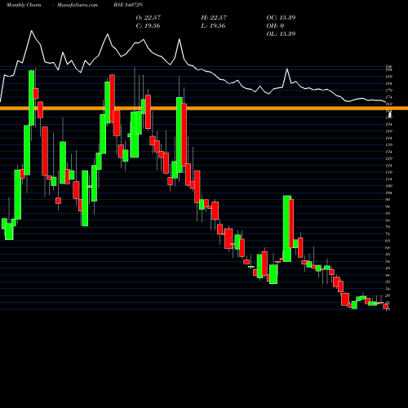Click the 109 price axis label
This screenshot has height=408, width=408.
(389, 186)
